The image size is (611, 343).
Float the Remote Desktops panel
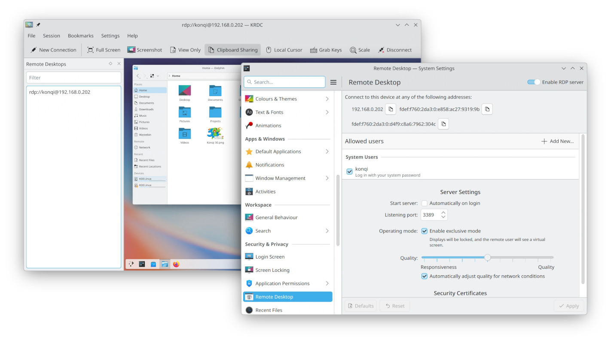coord(110,63)
